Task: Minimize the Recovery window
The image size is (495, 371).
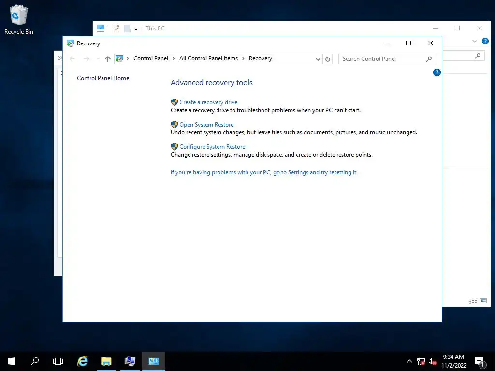Action: pyautogui.click(x=387, y=43)
